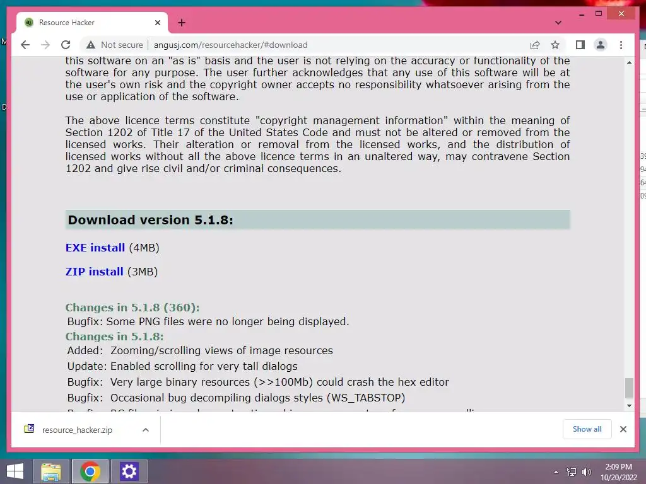
Task: Open downloaded resource_hacker.zip file
Action: coord(77,430)
